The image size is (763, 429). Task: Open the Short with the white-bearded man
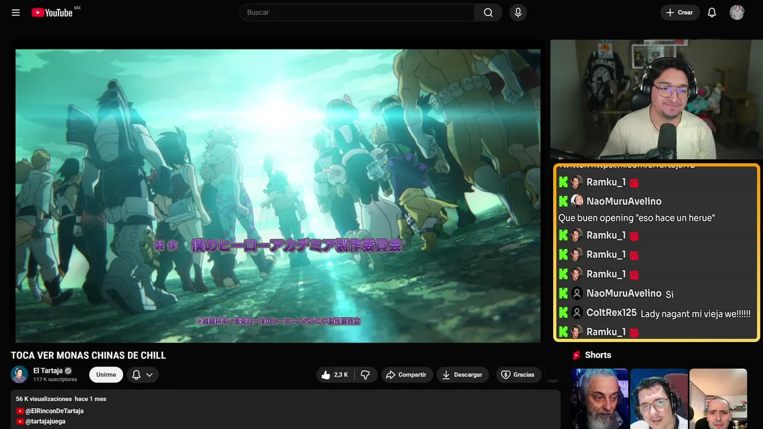coord(600,399)
